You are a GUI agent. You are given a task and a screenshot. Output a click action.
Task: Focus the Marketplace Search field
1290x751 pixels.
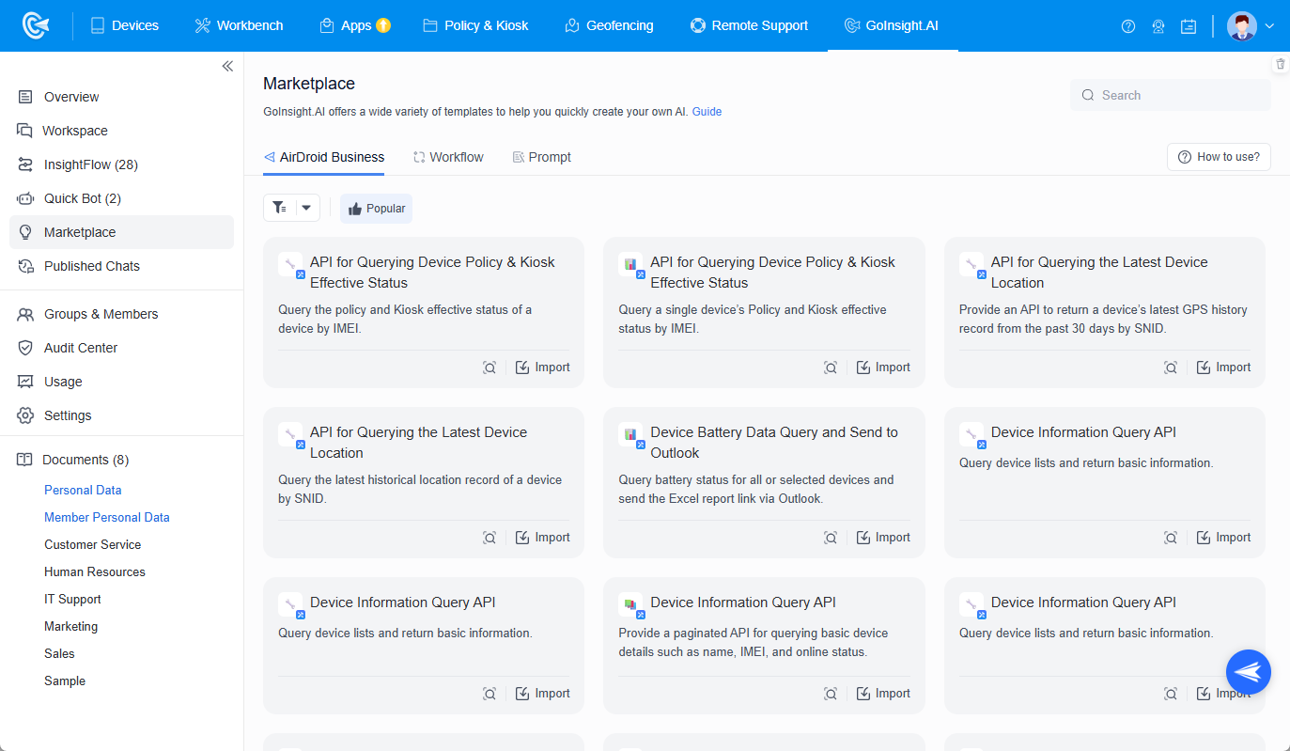point(1170,95)
